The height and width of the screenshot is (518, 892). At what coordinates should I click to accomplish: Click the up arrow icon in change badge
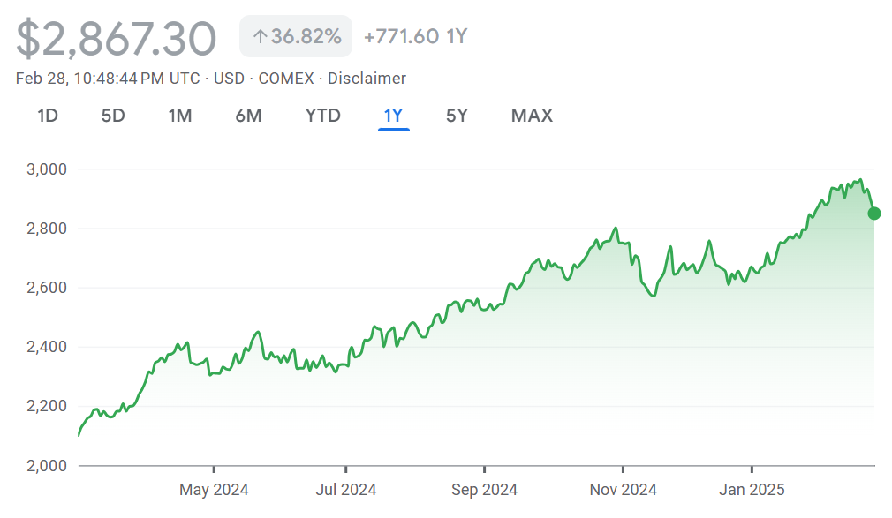[260, 37]
